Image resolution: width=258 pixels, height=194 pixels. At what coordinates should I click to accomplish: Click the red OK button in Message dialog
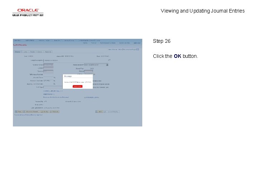click(77, 86)
